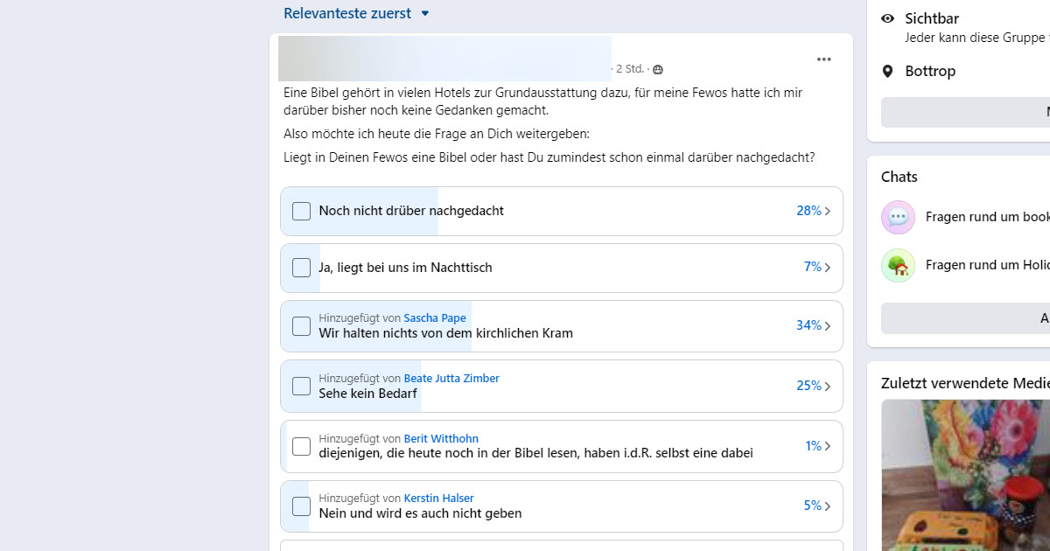Open Berit Witthohn's profile link
The width and height of the screenshot is (1050, 551).
441,439
